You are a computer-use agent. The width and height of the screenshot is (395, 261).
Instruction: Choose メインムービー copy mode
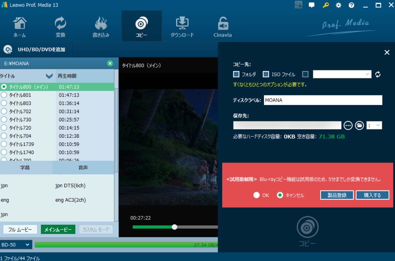click(x=58, y=230)
